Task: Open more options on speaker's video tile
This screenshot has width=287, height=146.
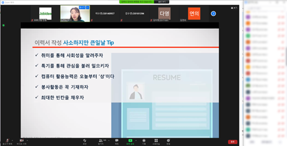Action: [88, 8]
